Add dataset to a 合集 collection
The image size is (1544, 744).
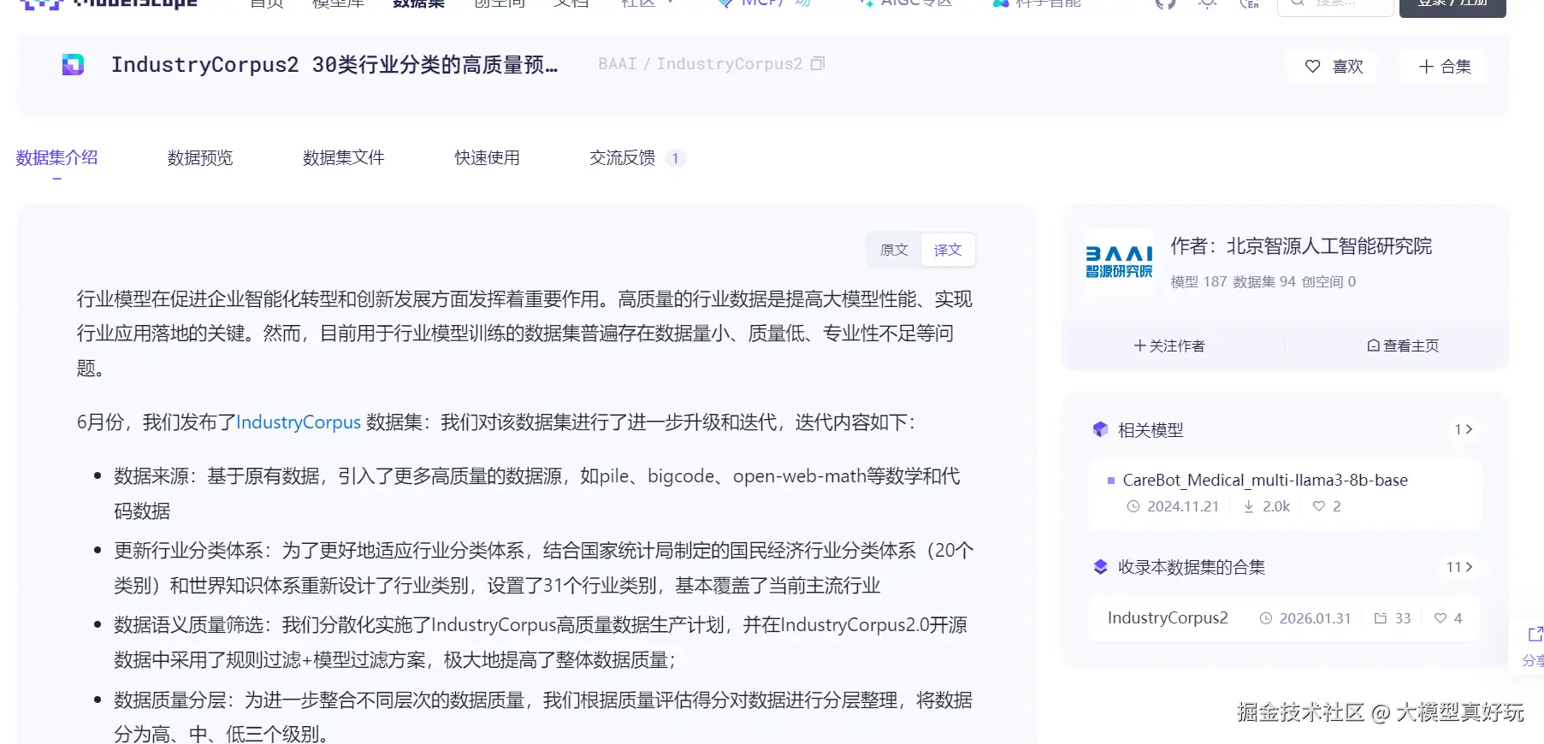click(x=1444, y=66)
